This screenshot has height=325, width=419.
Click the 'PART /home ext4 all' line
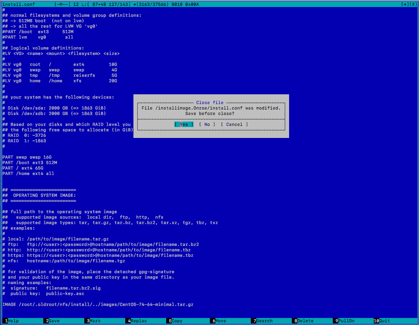(28, 173)
